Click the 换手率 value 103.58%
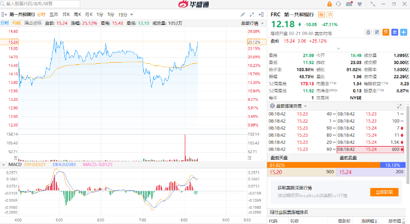 pos(305,70)
